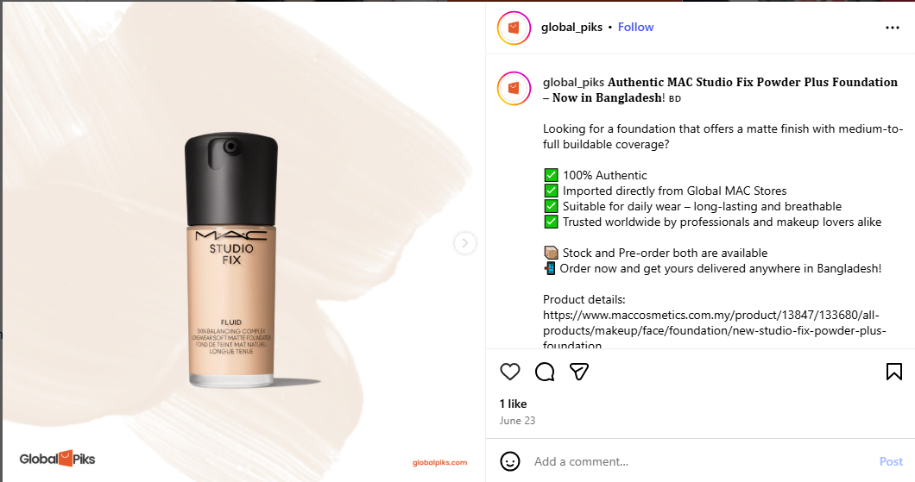Open the emoji picker smiley icon

(x=509, y=461)
